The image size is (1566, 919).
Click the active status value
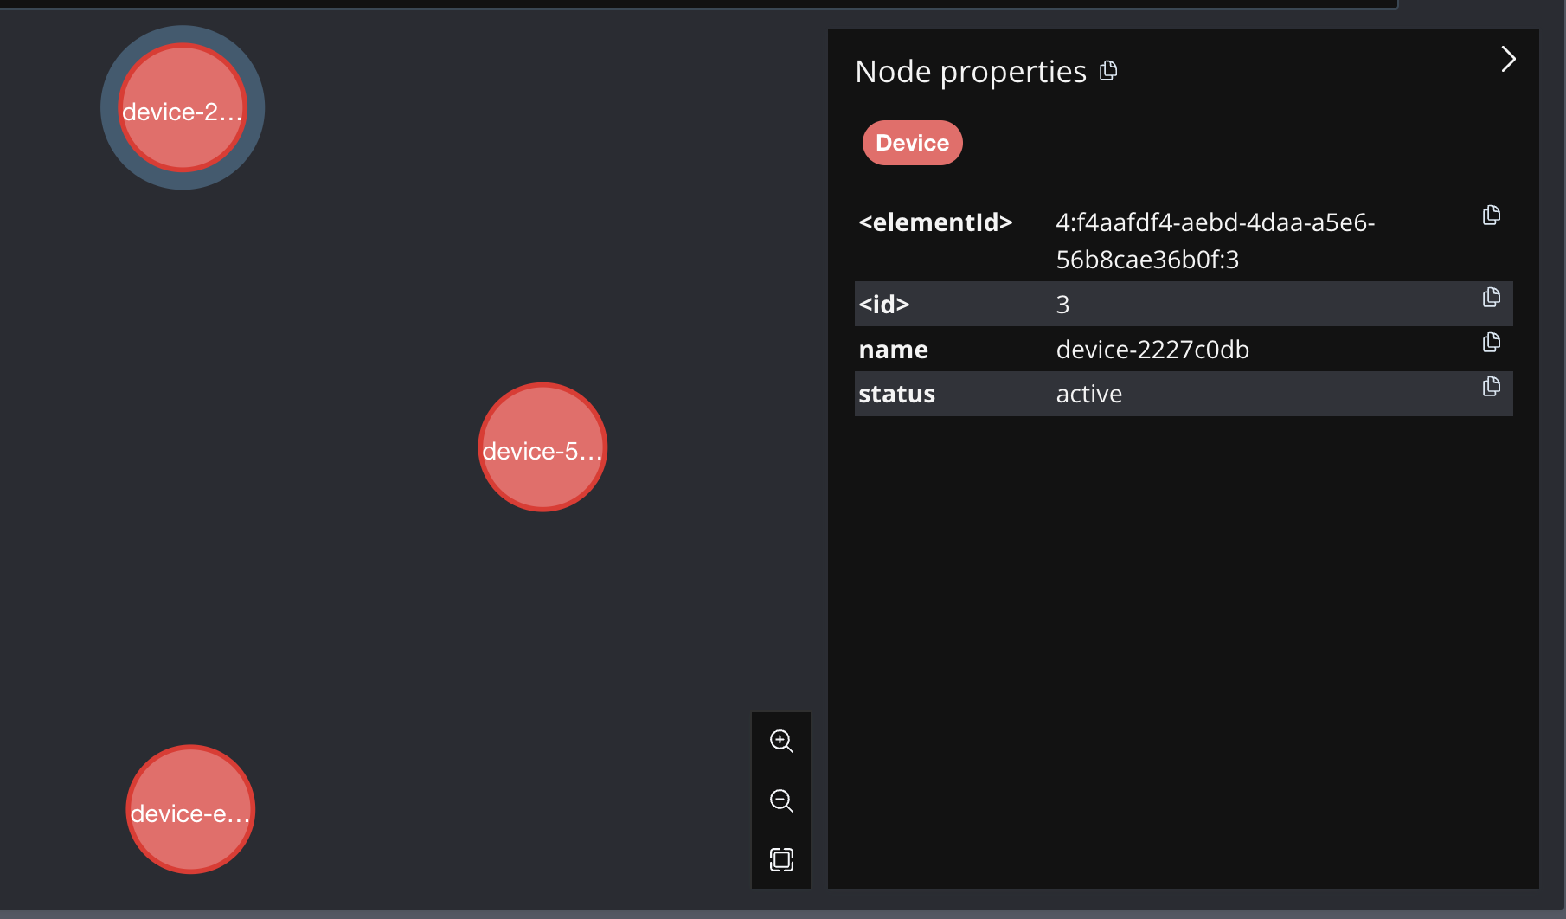pyautogui.click(x=1088, y=394)
